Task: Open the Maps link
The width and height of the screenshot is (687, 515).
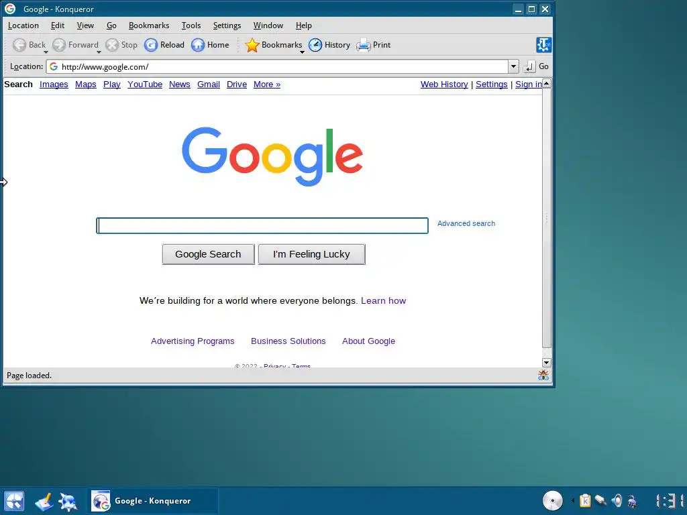Action: point(85,84)
